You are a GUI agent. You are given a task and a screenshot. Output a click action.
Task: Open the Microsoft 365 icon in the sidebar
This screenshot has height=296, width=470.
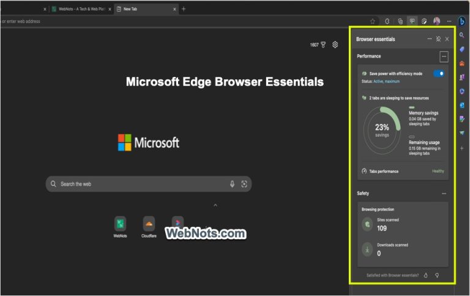point(462,91)
